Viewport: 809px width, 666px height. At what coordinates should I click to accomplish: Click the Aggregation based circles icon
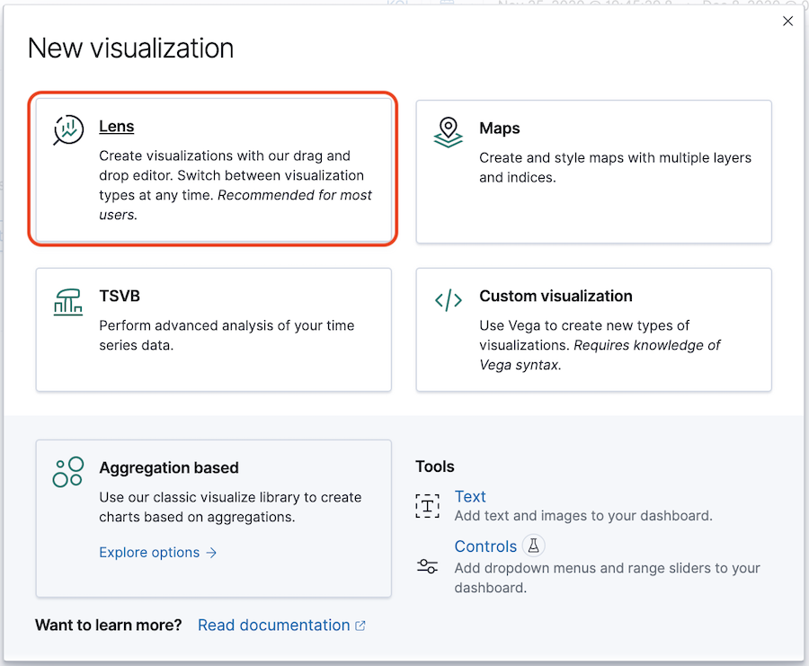(x=67, y=471)
